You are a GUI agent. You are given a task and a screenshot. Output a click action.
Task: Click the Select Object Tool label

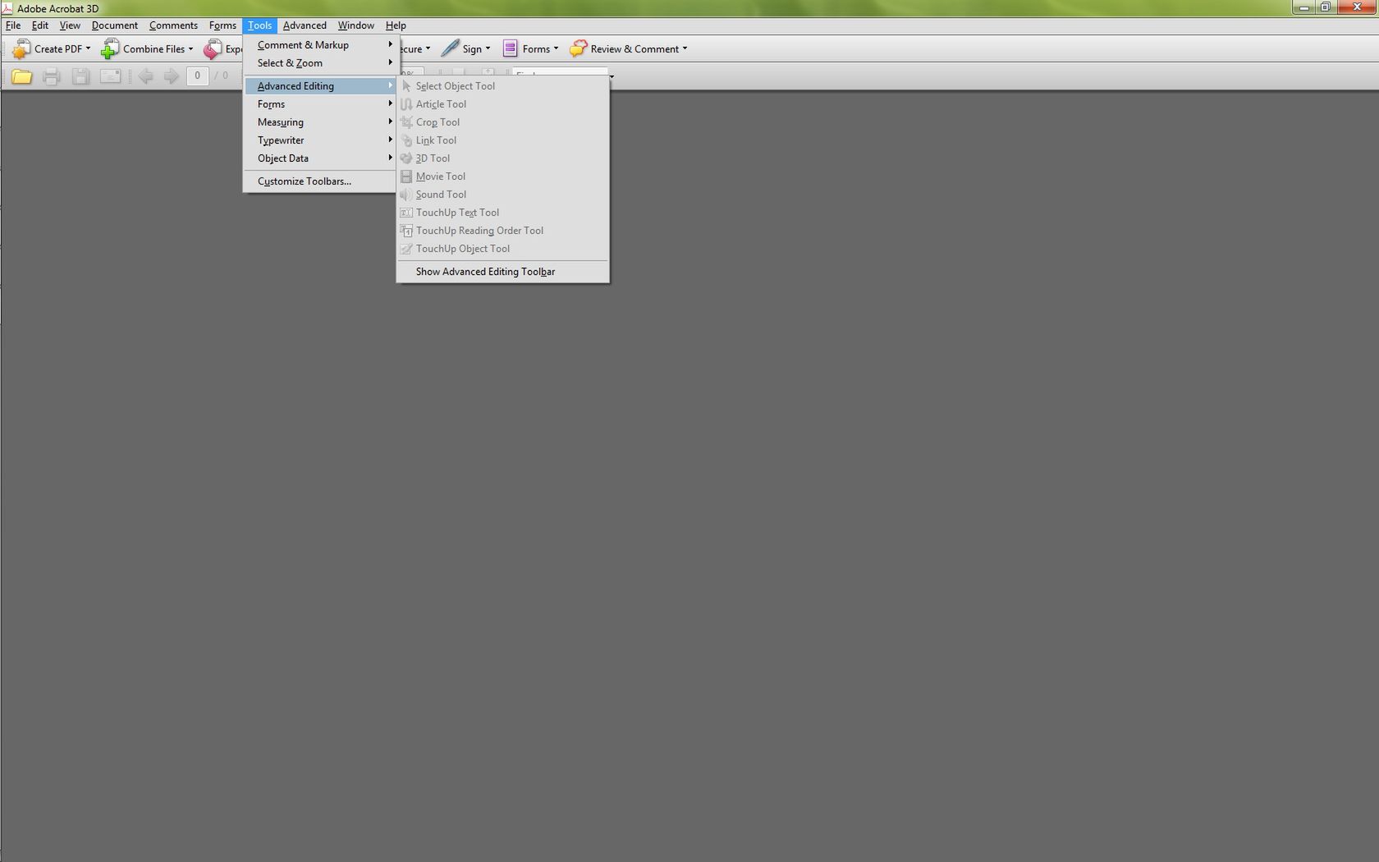[x=456, y=86]
